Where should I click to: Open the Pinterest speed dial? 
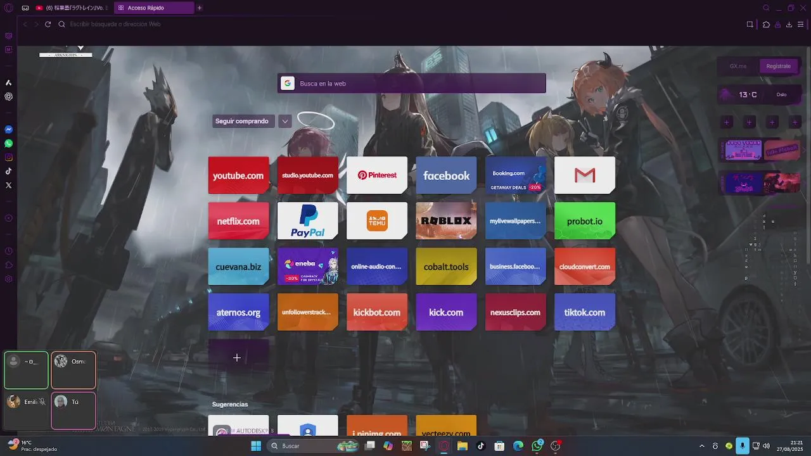coord(377,175)
